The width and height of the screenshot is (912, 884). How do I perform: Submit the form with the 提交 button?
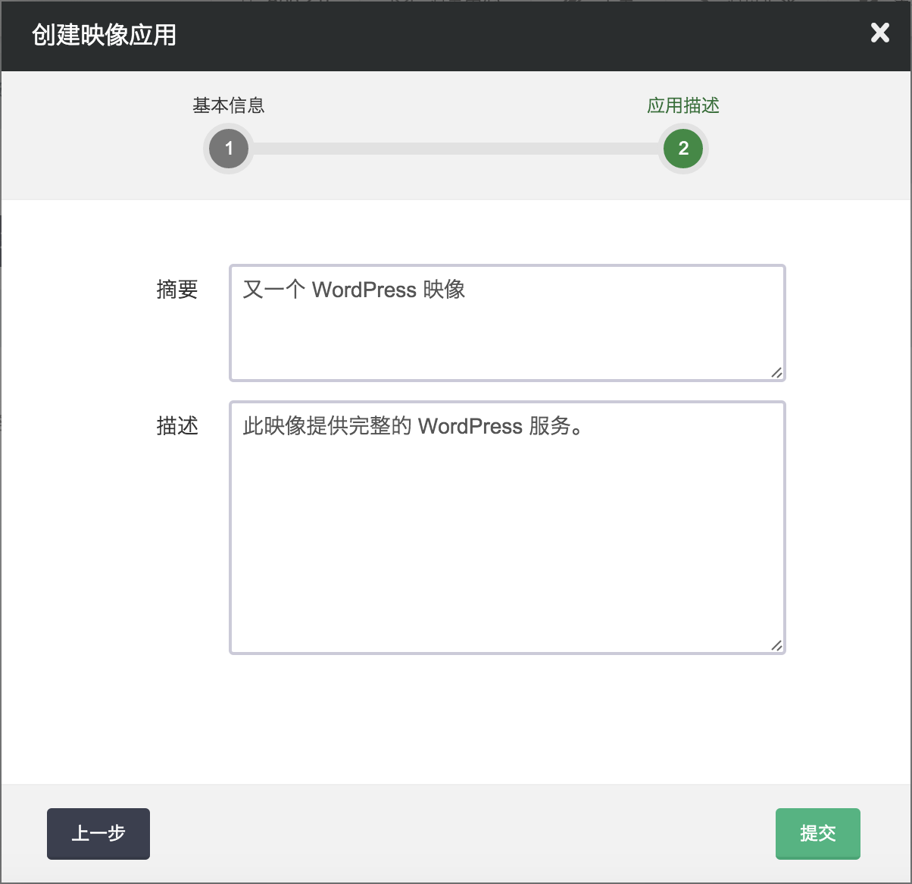click(x=817, y=834)
